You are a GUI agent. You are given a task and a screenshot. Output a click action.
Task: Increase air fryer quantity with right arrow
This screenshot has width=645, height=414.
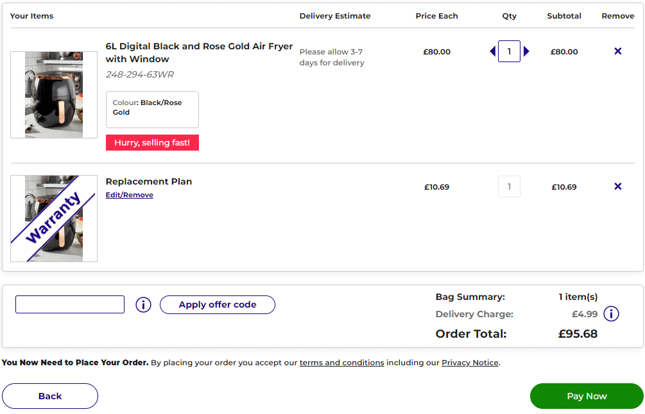click(526, 51)
